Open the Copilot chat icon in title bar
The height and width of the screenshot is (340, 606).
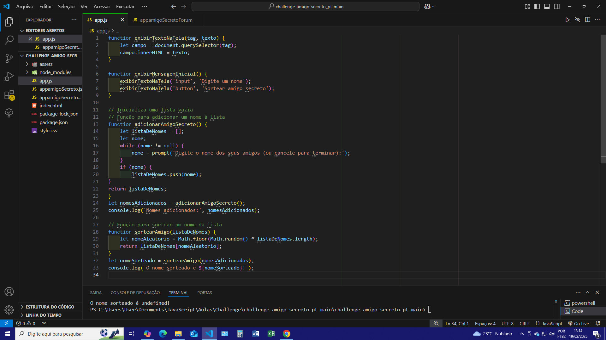427,6
